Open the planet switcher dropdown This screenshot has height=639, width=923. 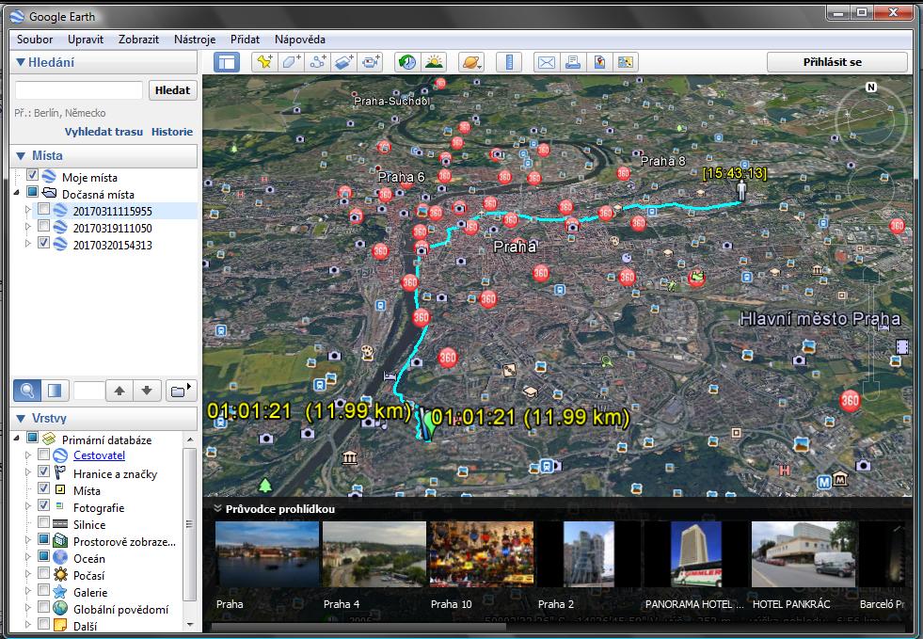click(471, 62)
